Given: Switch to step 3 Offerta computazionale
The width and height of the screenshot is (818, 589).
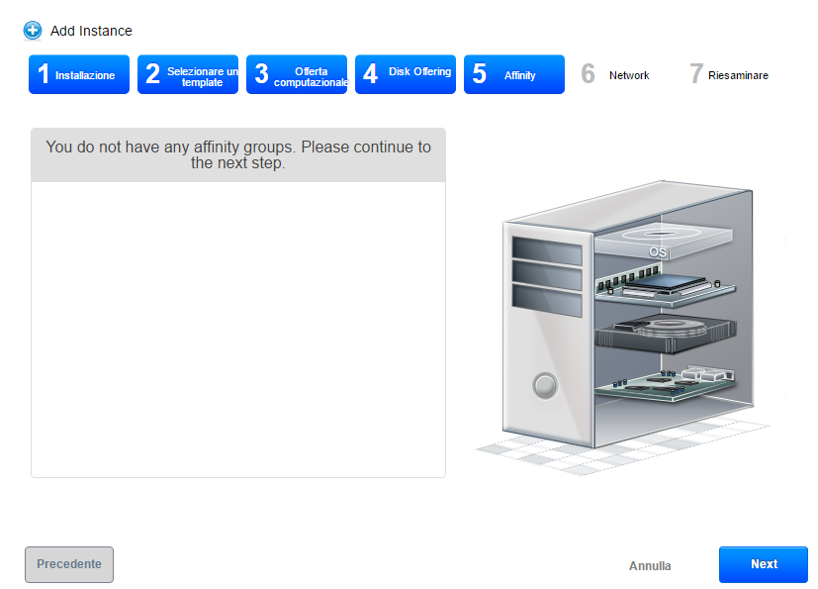Looking at the screenshot, I should click(x=297, y=74).
